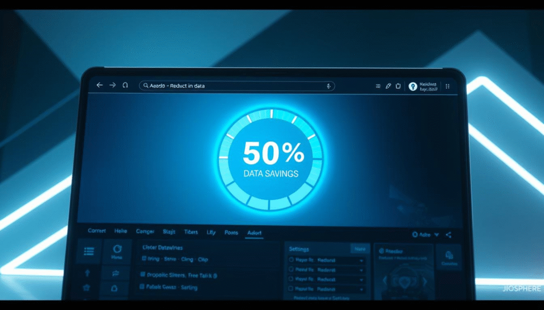This screenshot has width=544, height=310.
Task: Click the browser forward arrow
Action: coord(112,85)
